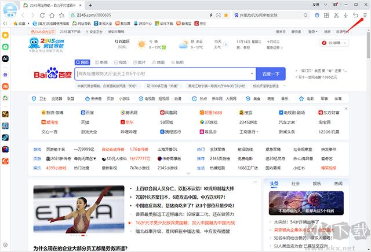Open the sidebar settings gear icon
371x252 pixels.
pos(5,245)
